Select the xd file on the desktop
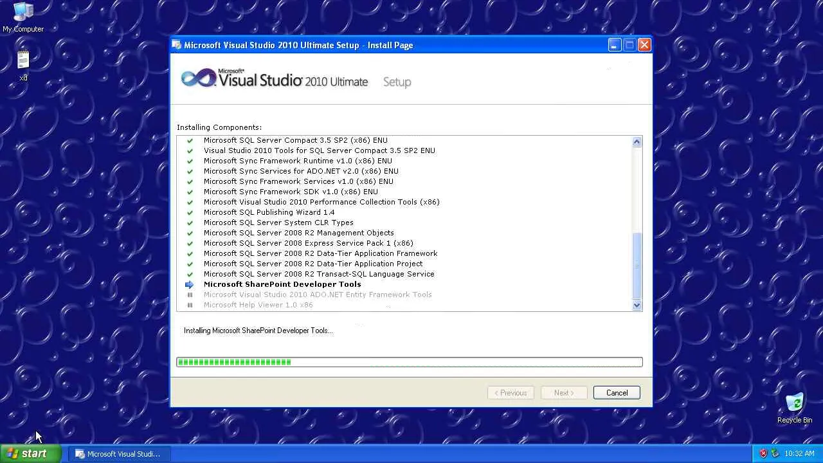823x463 pixels. click(x=23, y=66)
